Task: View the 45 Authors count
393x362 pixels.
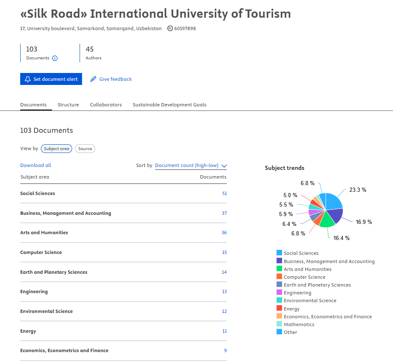Action: [90, 49]
